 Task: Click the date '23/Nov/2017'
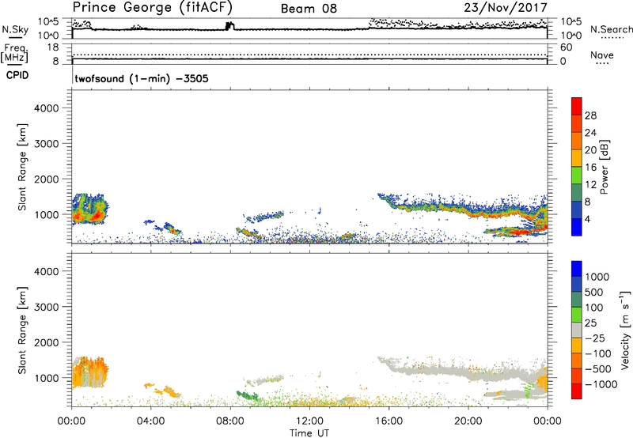(506, 8)
